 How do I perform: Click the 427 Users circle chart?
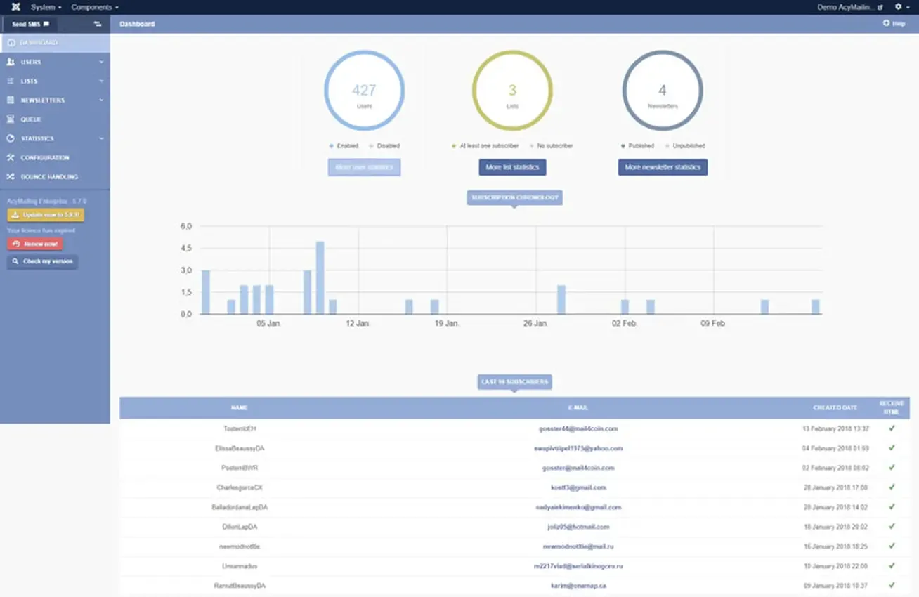coord(364,91)
